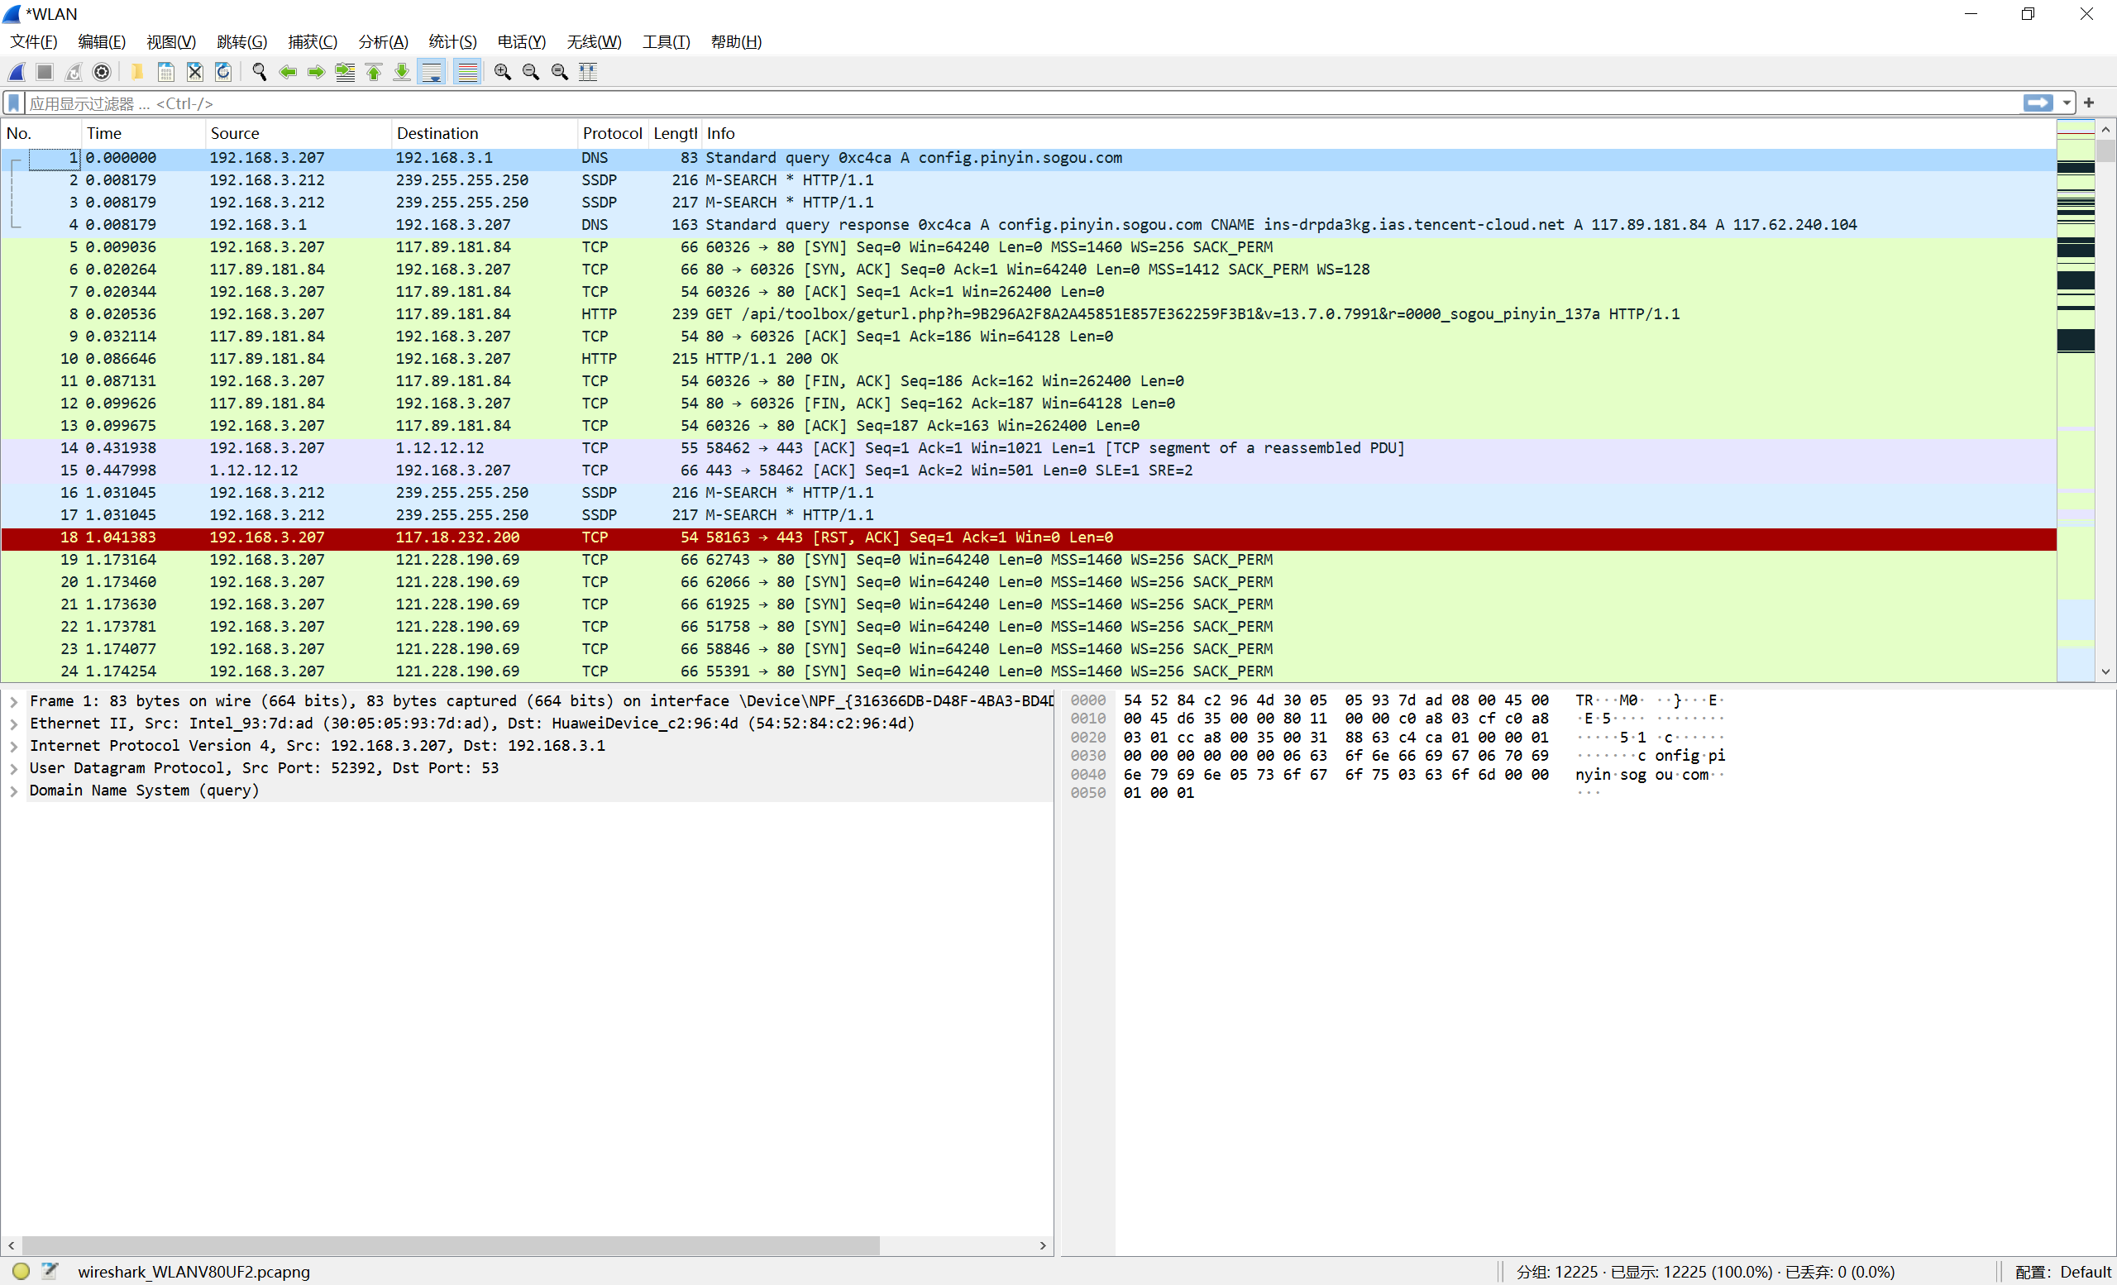Stop the running capture
Viewport: 2117px width, 1285px height.
(x=45, y=72)
